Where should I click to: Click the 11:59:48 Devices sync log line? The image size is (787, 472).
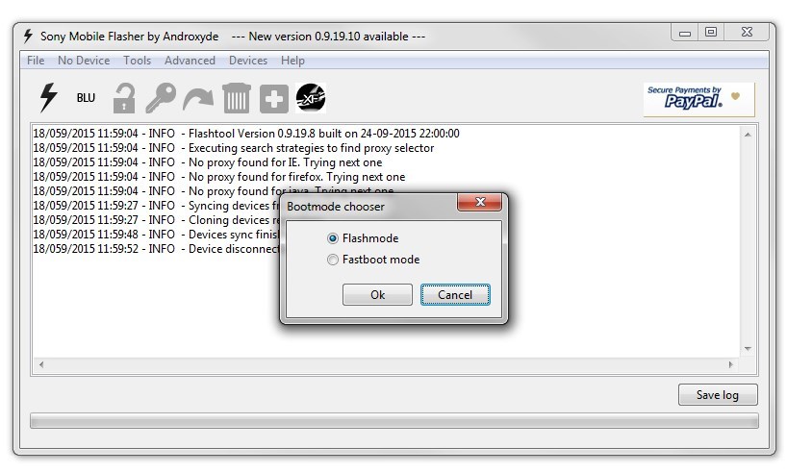point(156,235)
